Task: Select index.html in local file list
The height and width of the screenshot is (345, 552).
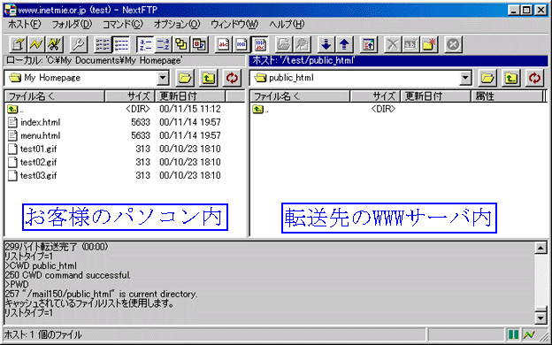Action: (40, 122)
